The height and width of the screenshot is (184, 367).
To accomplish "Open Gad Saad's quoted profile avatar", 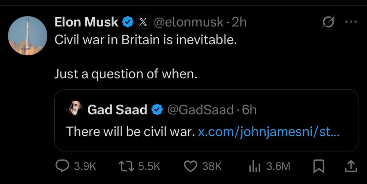I will pos(74,109).
